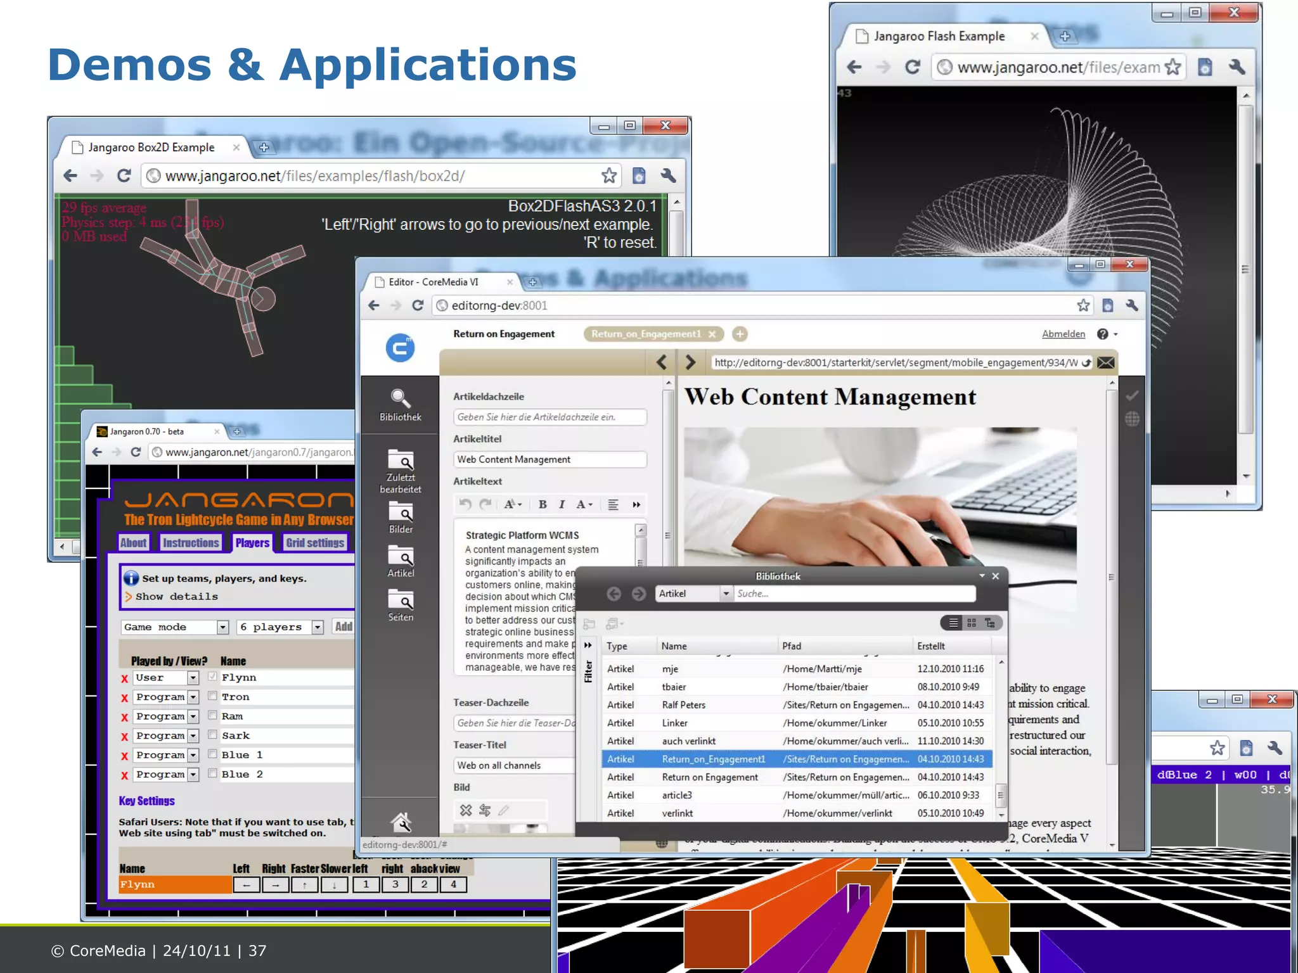1298x973 pixels.
Task: Reload the Box2D example page
Action: coord(124,175)
